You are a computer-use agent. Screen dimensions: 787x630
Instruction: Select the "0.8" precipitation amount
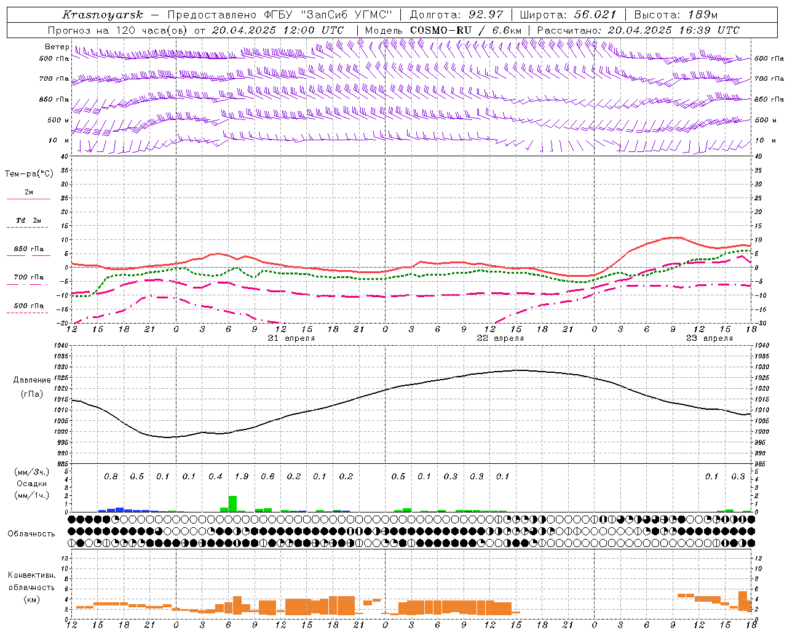tap(111, 477)
